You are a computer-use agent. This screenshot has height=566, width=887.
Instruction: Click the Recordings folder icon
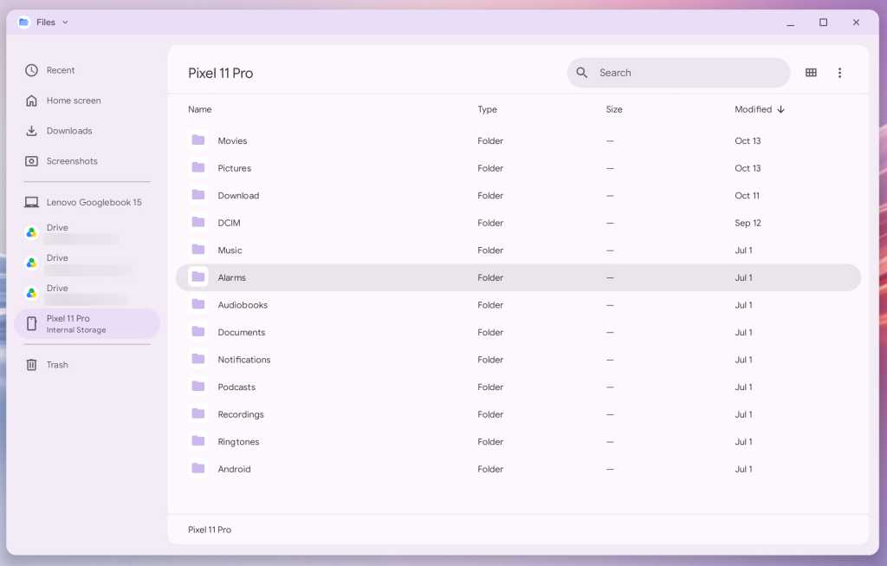(x=198, y=413)
